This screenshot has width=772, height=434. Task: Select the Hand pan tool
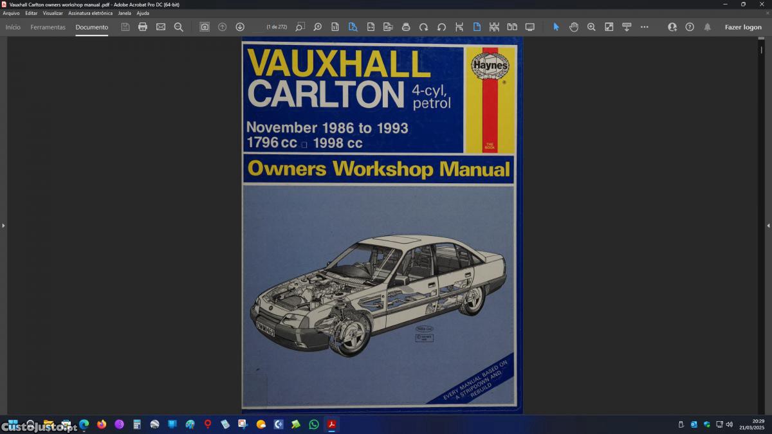pos(573,27)
